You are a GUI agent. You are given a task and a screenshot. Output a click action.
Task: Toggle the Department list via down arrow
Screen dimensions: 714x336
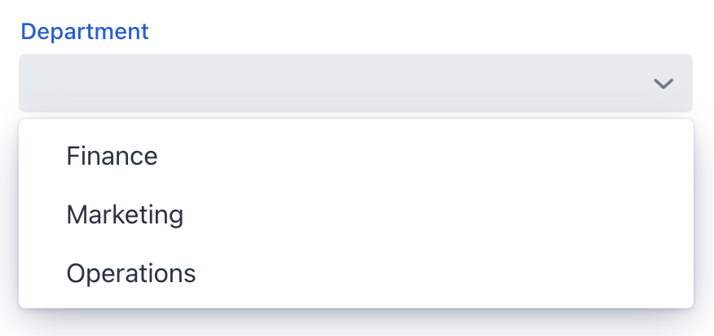[x=663, y=83]
